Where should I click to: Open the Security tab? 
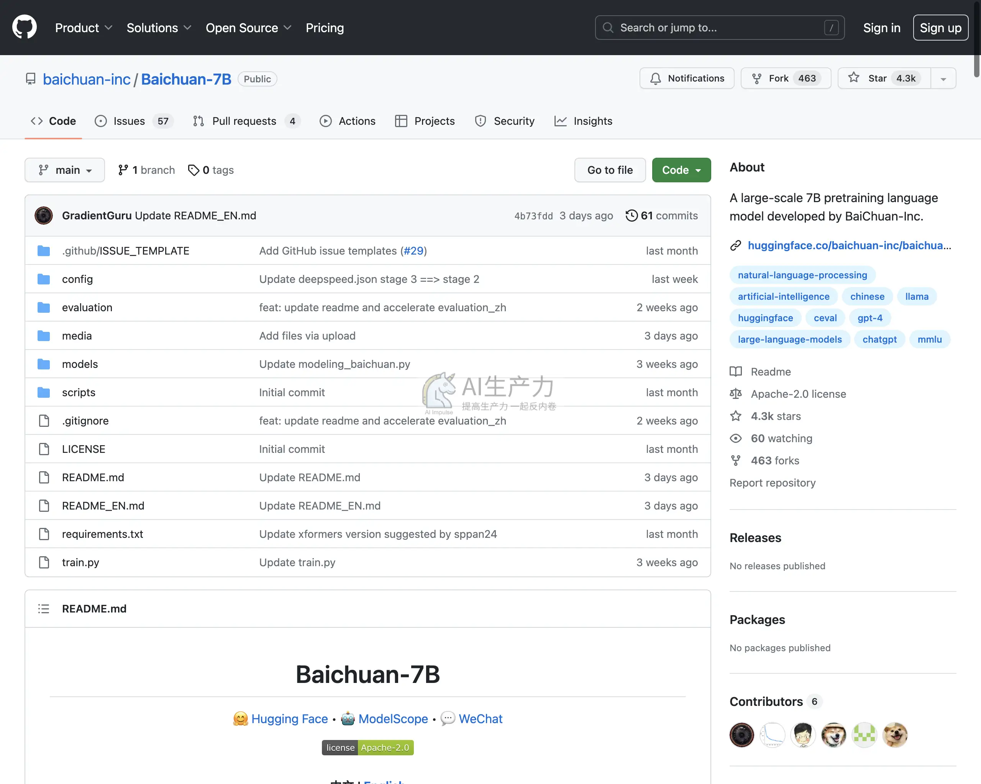point(505,121)
